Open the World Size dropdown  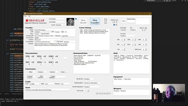[x=89, y=79]
